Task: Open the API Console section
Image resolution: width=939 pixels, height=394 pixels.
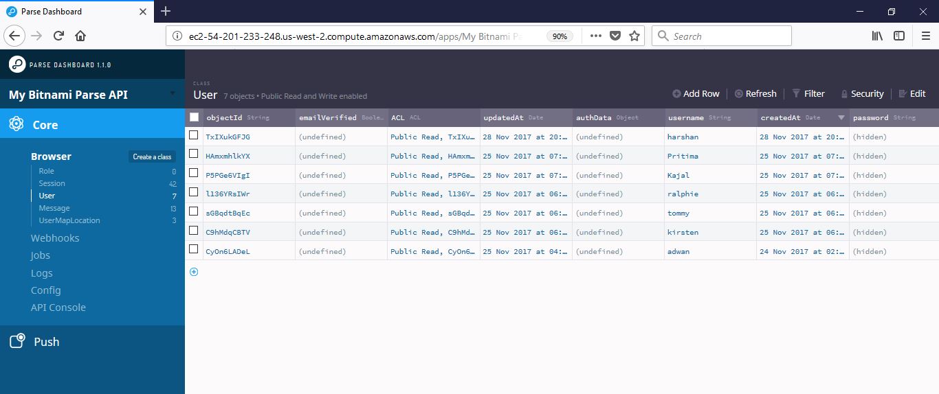Action: [x=58, y=308]
